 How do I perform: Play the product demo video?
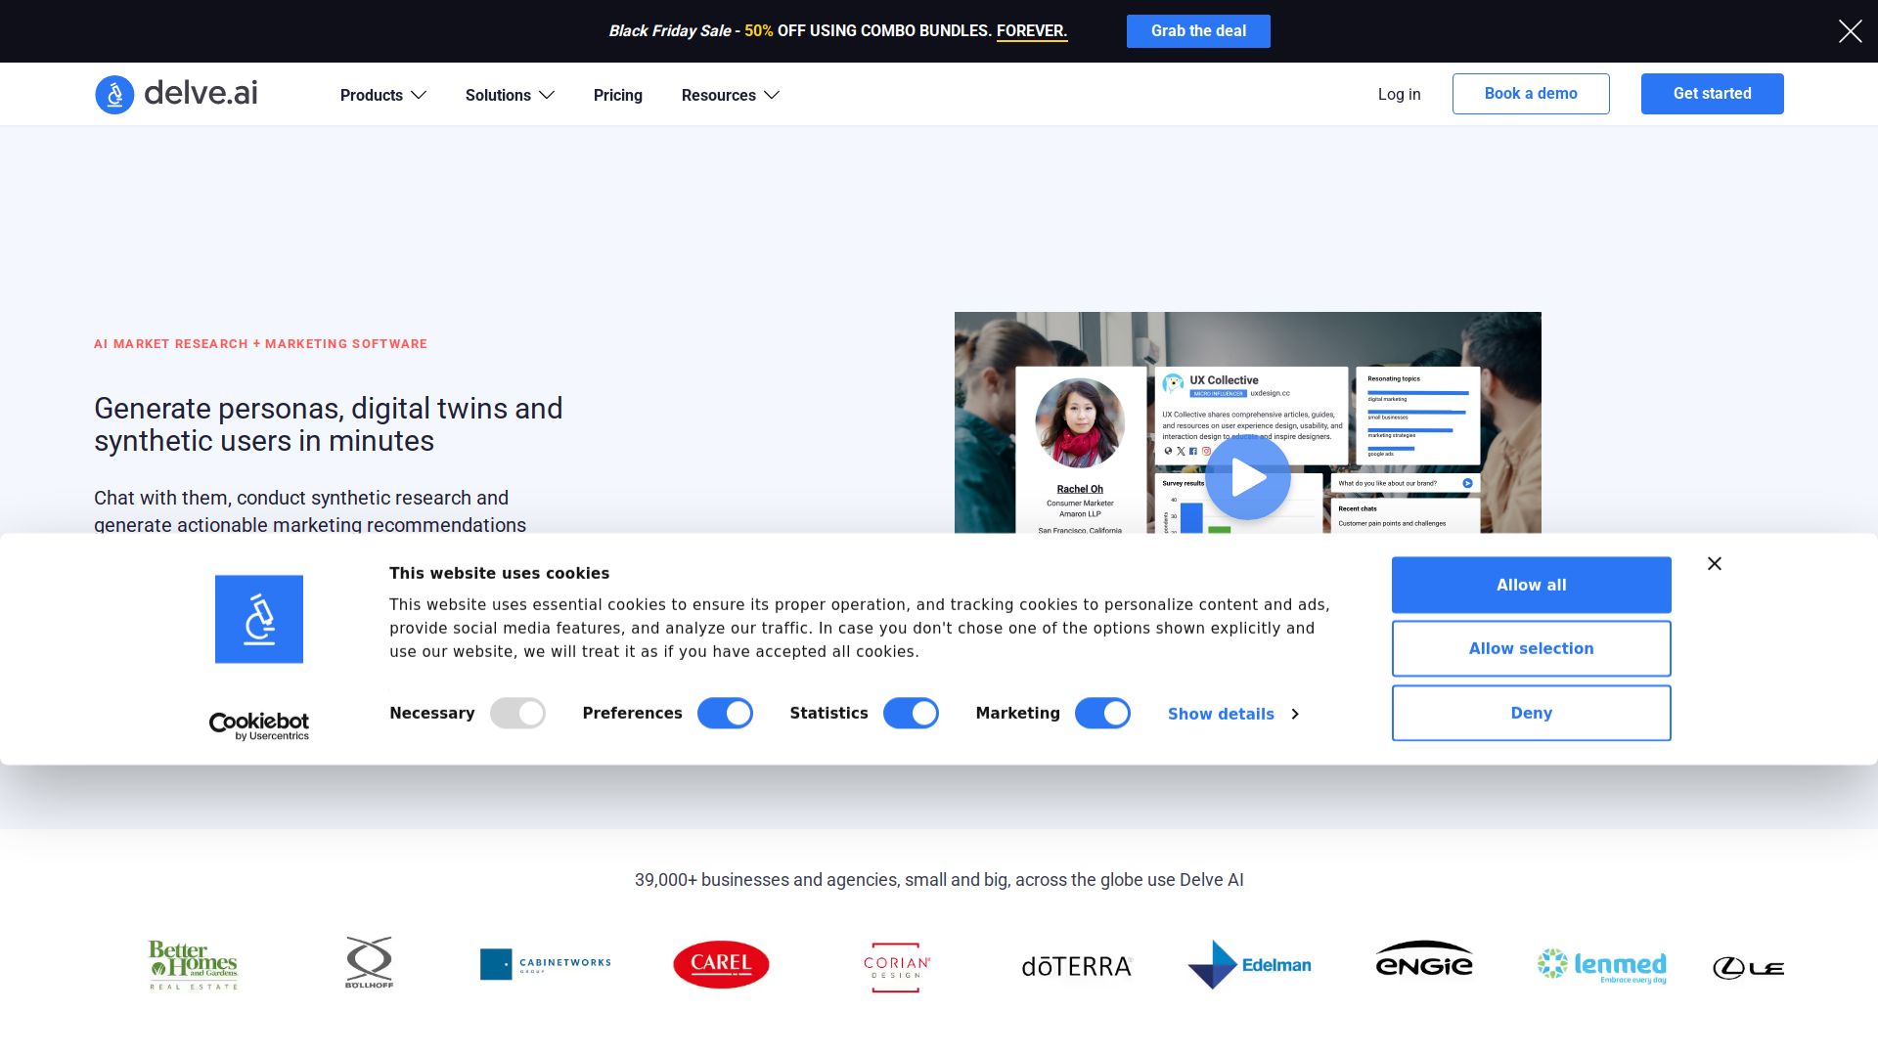(x=1247, y=477)
